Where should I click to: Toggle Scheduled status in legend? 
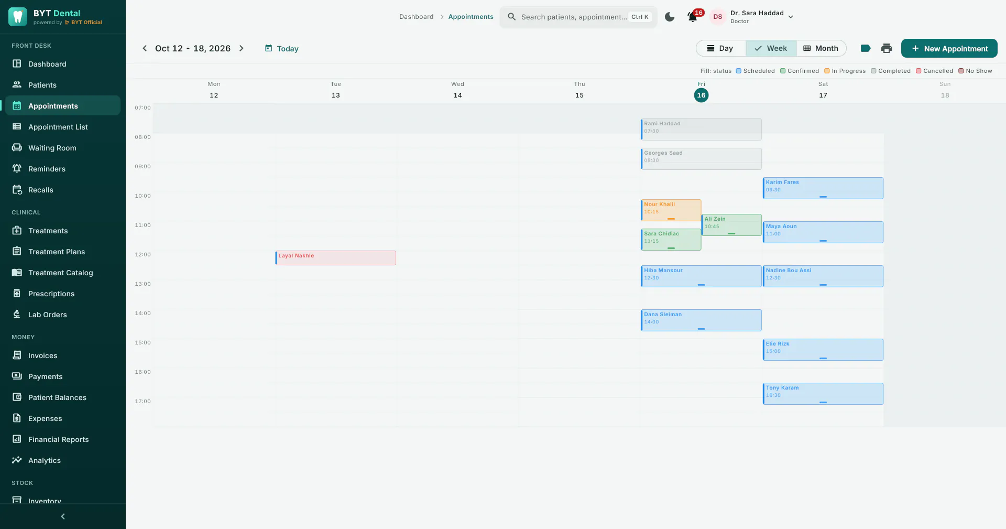(x=755, y=71)
